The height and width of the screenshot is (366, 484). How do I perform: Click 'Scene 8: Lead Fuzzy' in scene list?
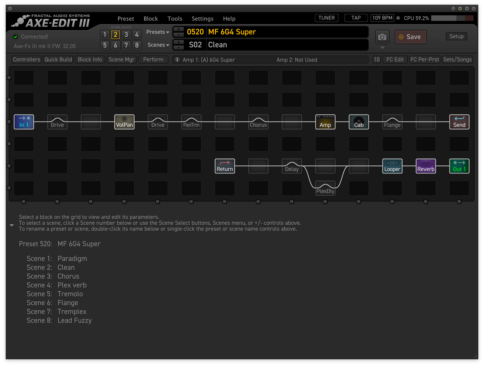tap(59, 320)
